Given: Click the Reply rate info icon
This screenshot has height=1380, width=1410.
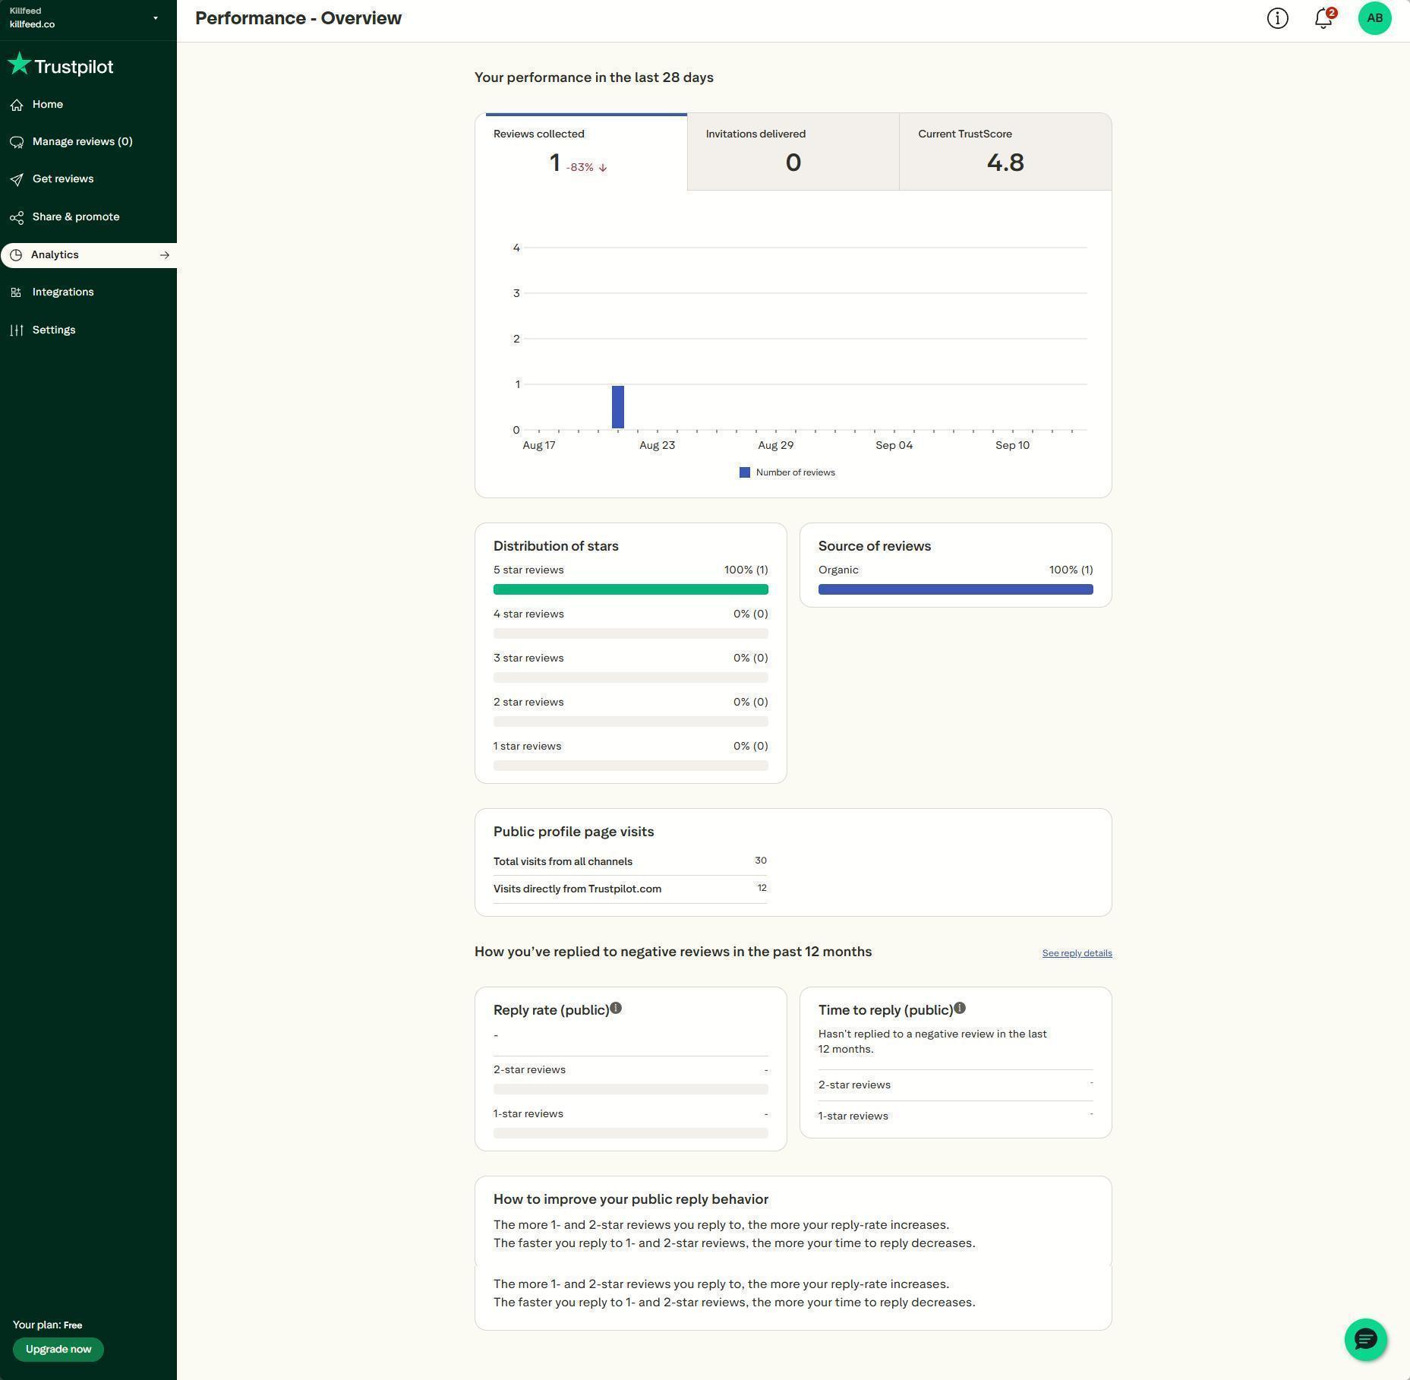Looking at the screenshot, I should click(616, 1008).
